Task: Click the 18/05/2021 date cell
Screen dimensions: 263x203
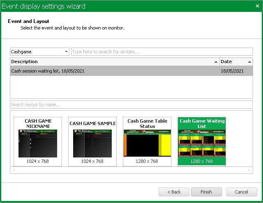Action: [x=232, y=71]
